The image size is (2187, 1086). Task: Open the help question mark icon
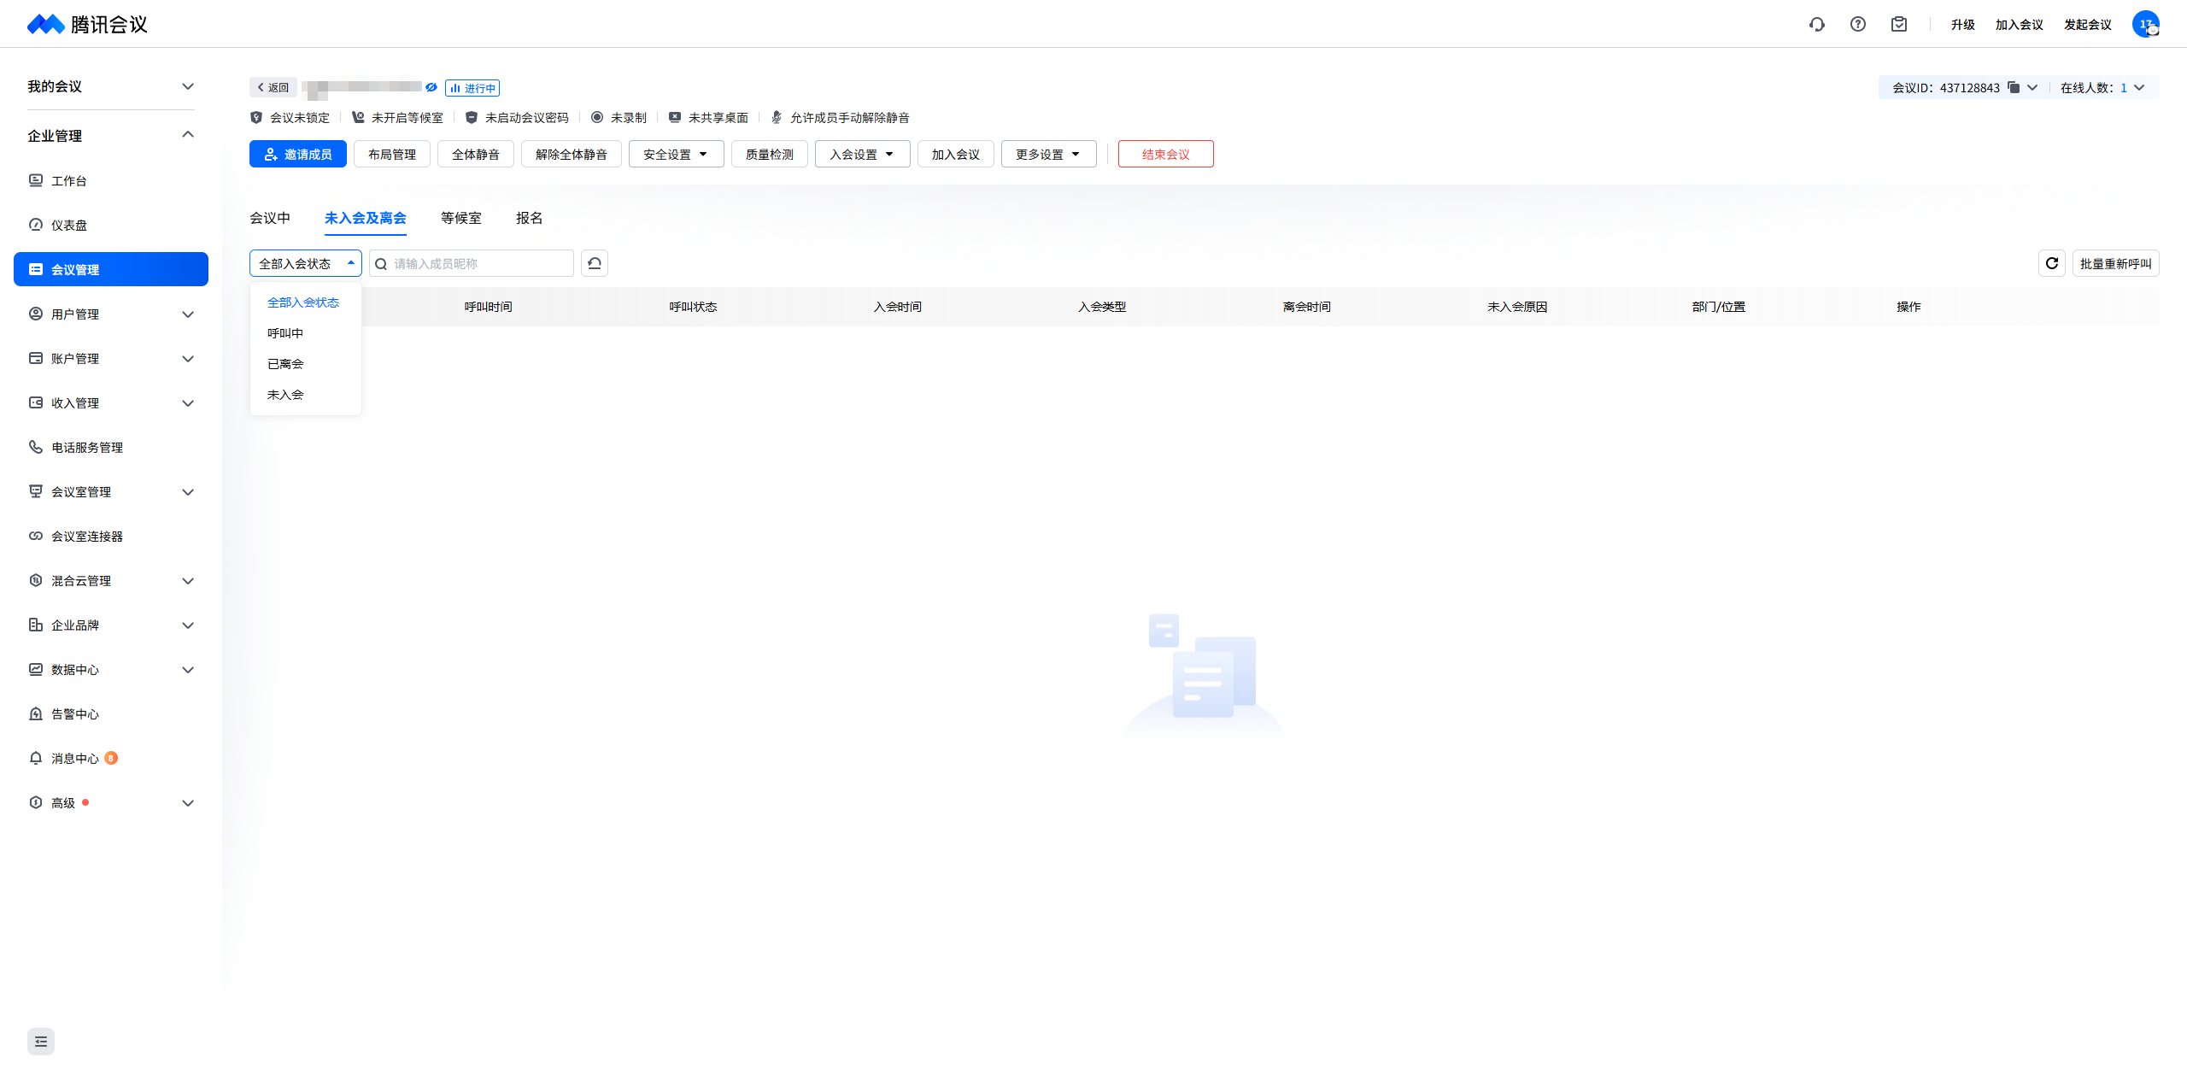(1858, 25)
